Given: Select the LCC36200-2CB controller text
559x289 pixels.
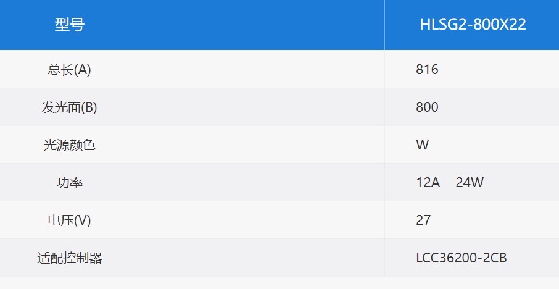Looking at the screenshot, I should point(462,258).
